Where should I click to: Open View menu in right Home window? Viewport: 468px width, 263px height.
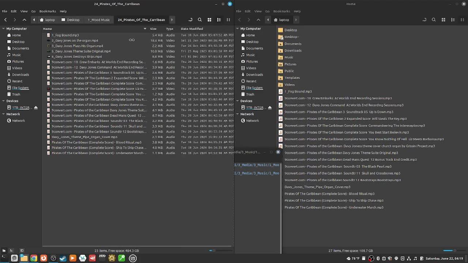click(x=258, y=11)
